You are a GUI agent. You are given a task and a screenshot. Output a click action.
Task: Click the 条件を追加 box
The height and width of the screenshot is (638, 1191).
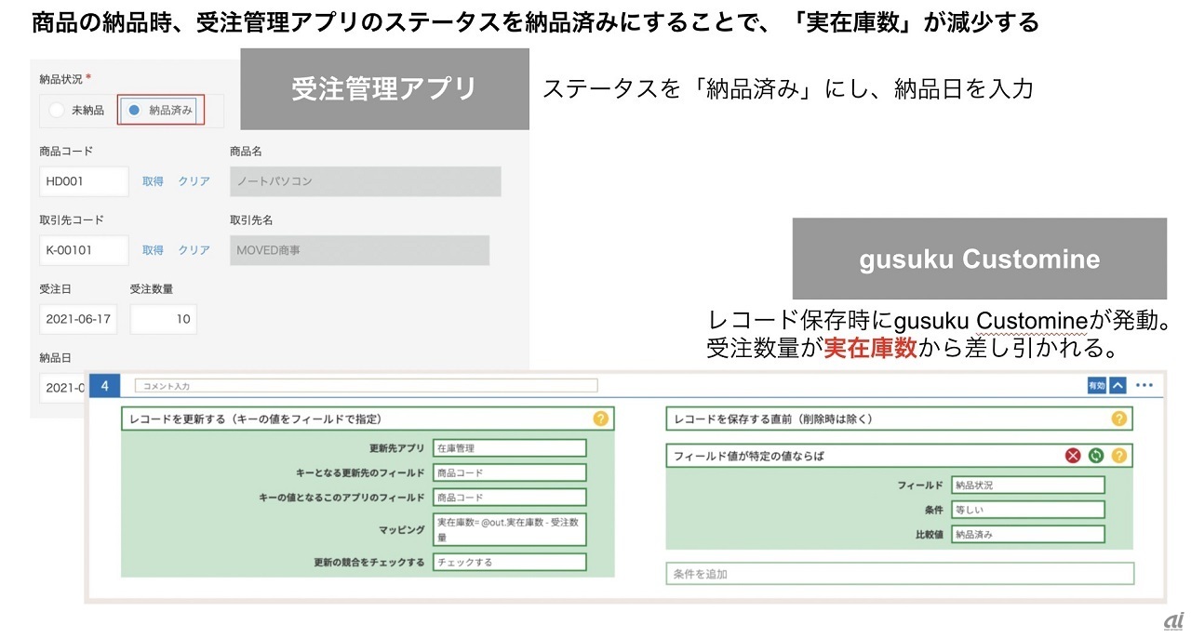tap(900, 574)
